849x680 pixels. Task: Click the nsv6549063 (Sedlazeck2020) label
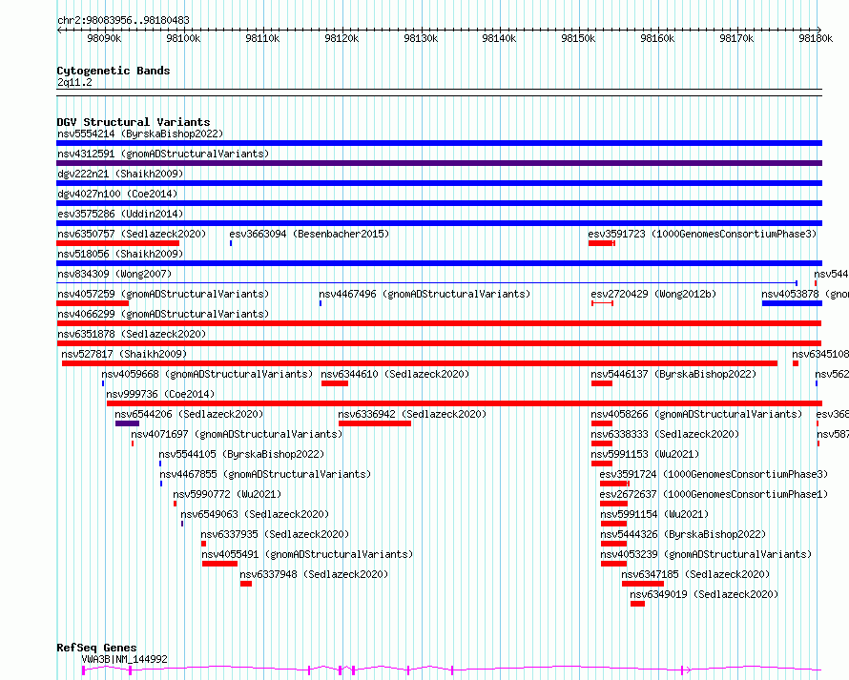click(255, 514)
